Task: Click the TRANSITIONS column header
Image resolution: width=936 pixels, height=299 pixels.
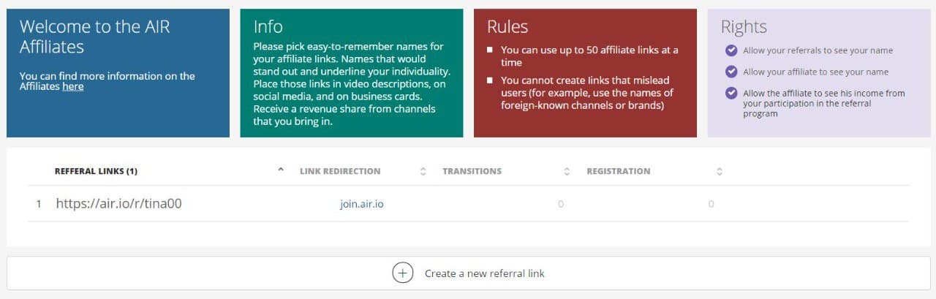Action: pos(472,171)
